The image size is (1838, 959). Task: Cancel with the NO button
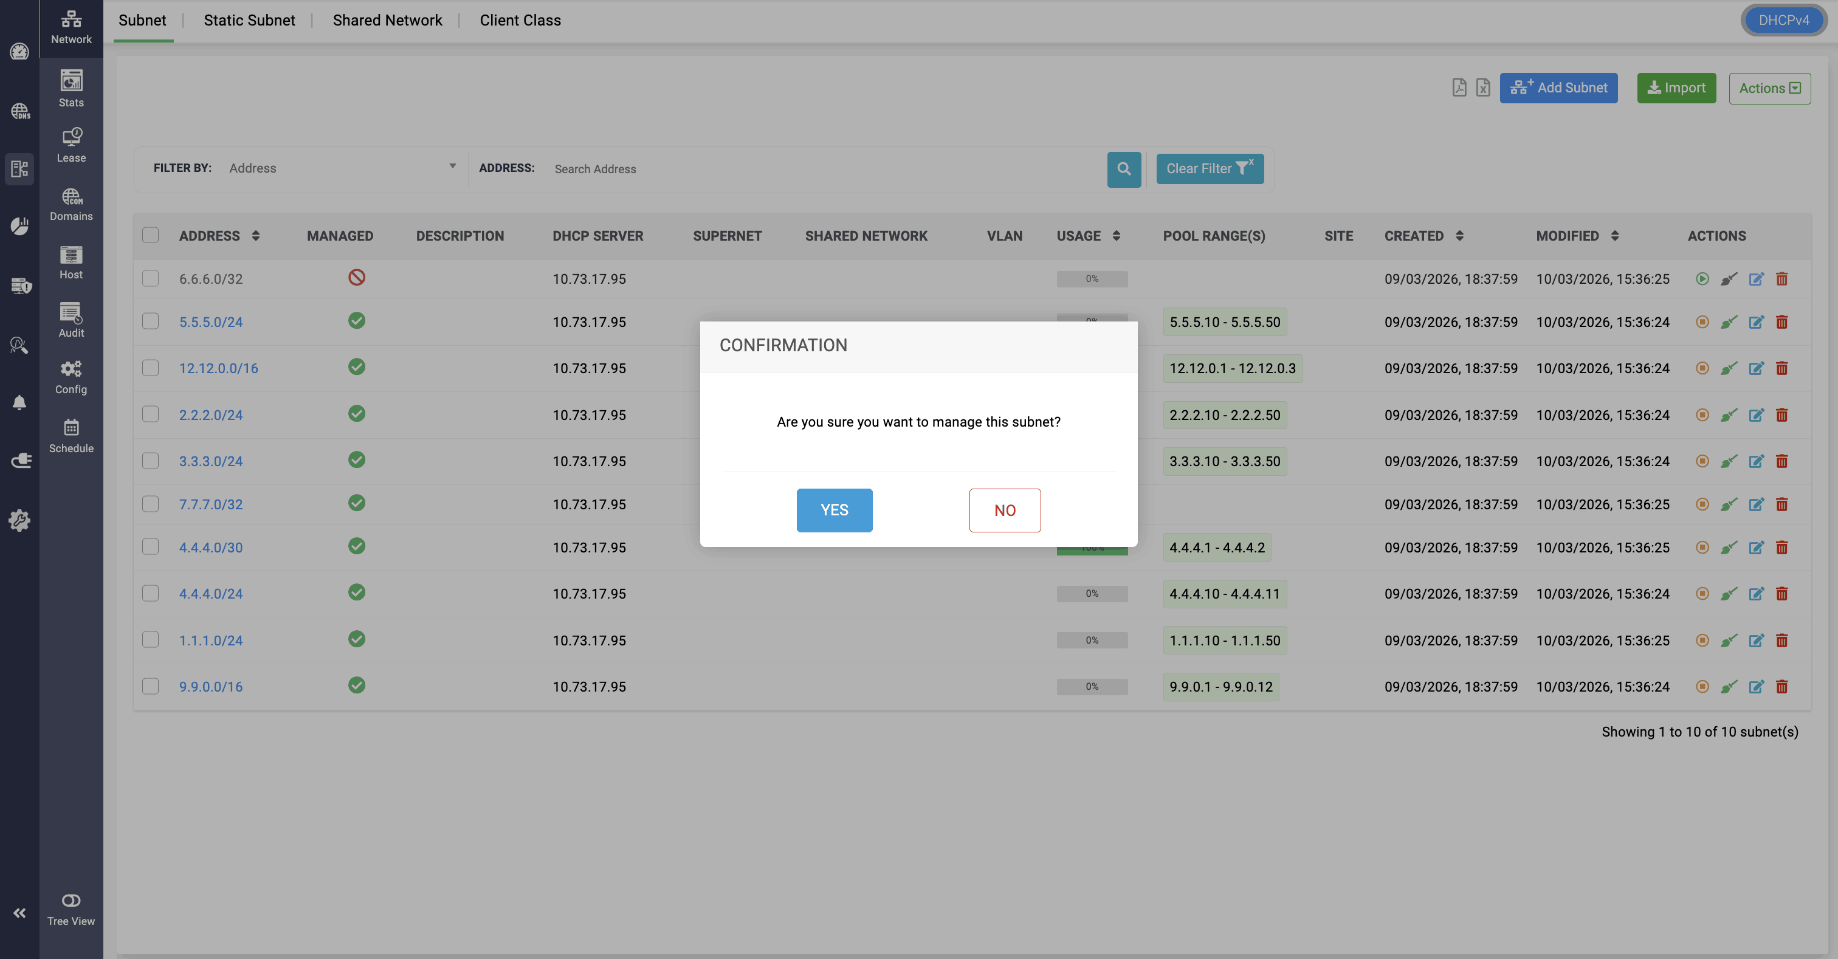tap(1005, 510)
